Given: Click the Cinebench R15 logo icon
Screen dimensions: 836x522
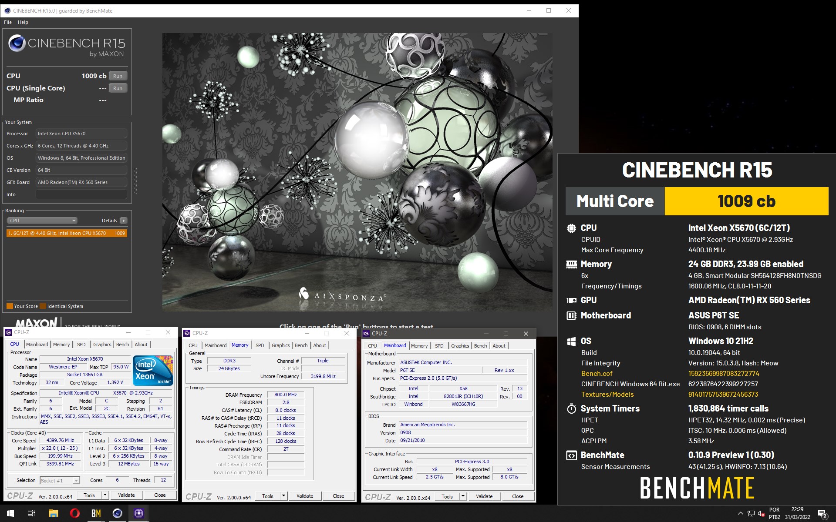Looking at the screenshot, I should click(17, 43).
